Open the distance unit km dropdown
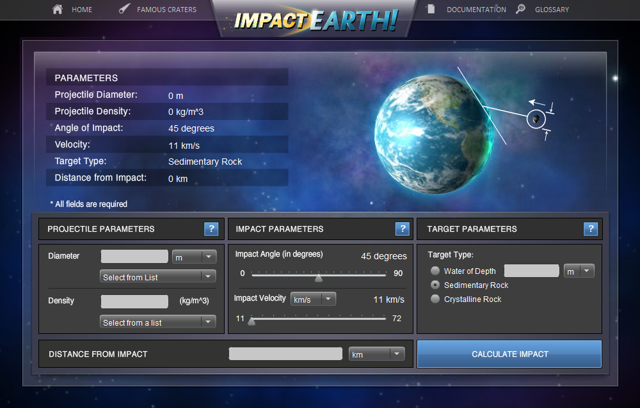 (x=376, y=354)
